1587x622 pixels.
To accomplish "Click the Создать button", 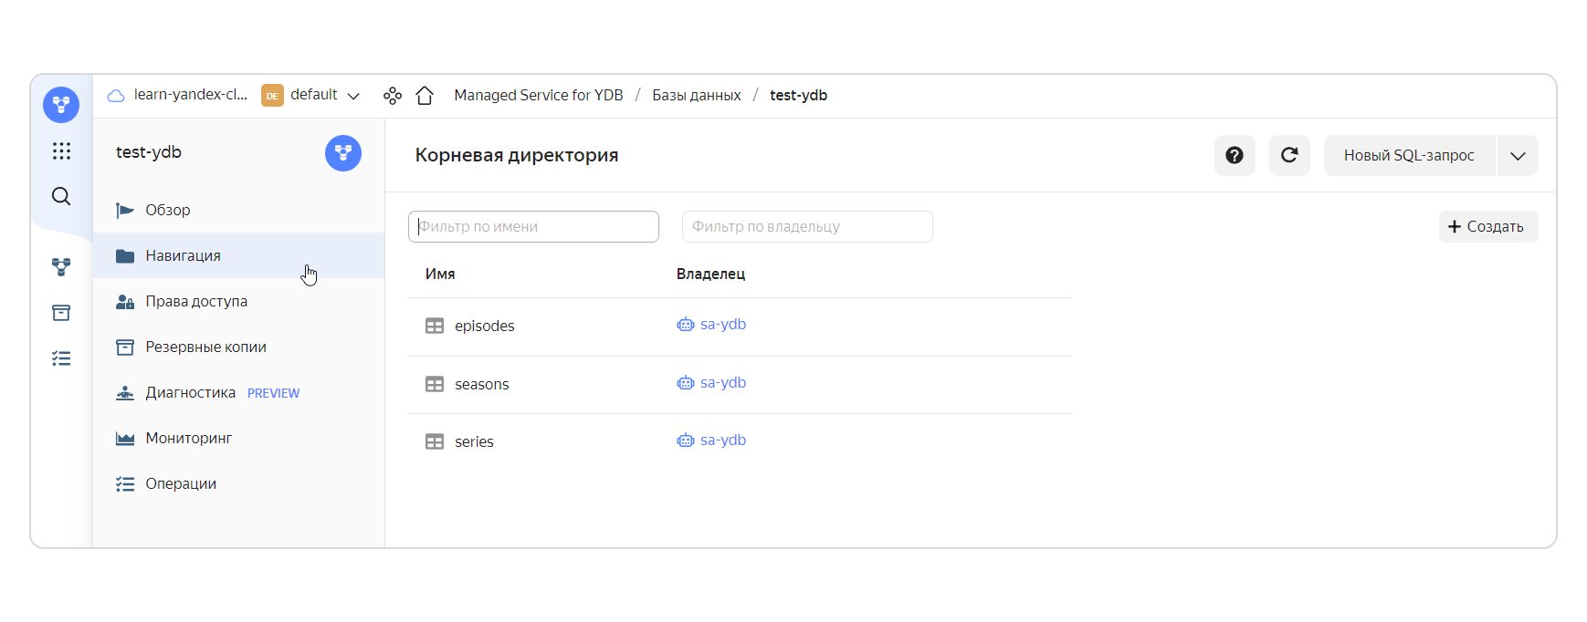I will (1488, 226).
